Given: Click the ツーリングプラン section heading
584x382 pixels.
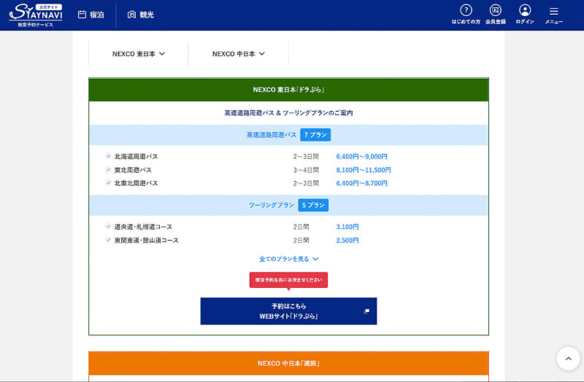Looking at the screenshot, I should (272, 206).
